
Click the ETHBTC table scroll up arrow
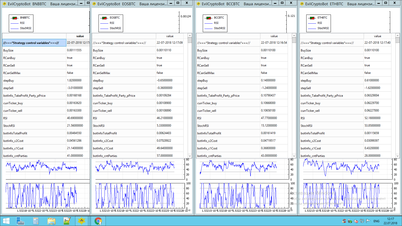click(x=397, y=36)
